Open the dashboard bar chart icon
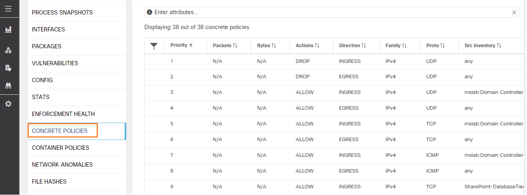This screenshot has height=195, width=527. click(8, 29)
